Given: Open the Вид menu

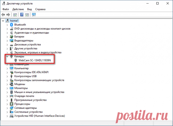Looking at the screenshot, I should (x=29, y=9).
